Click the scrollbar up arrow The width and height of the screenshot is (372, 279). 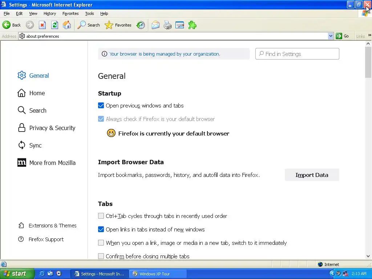[368, 44]
